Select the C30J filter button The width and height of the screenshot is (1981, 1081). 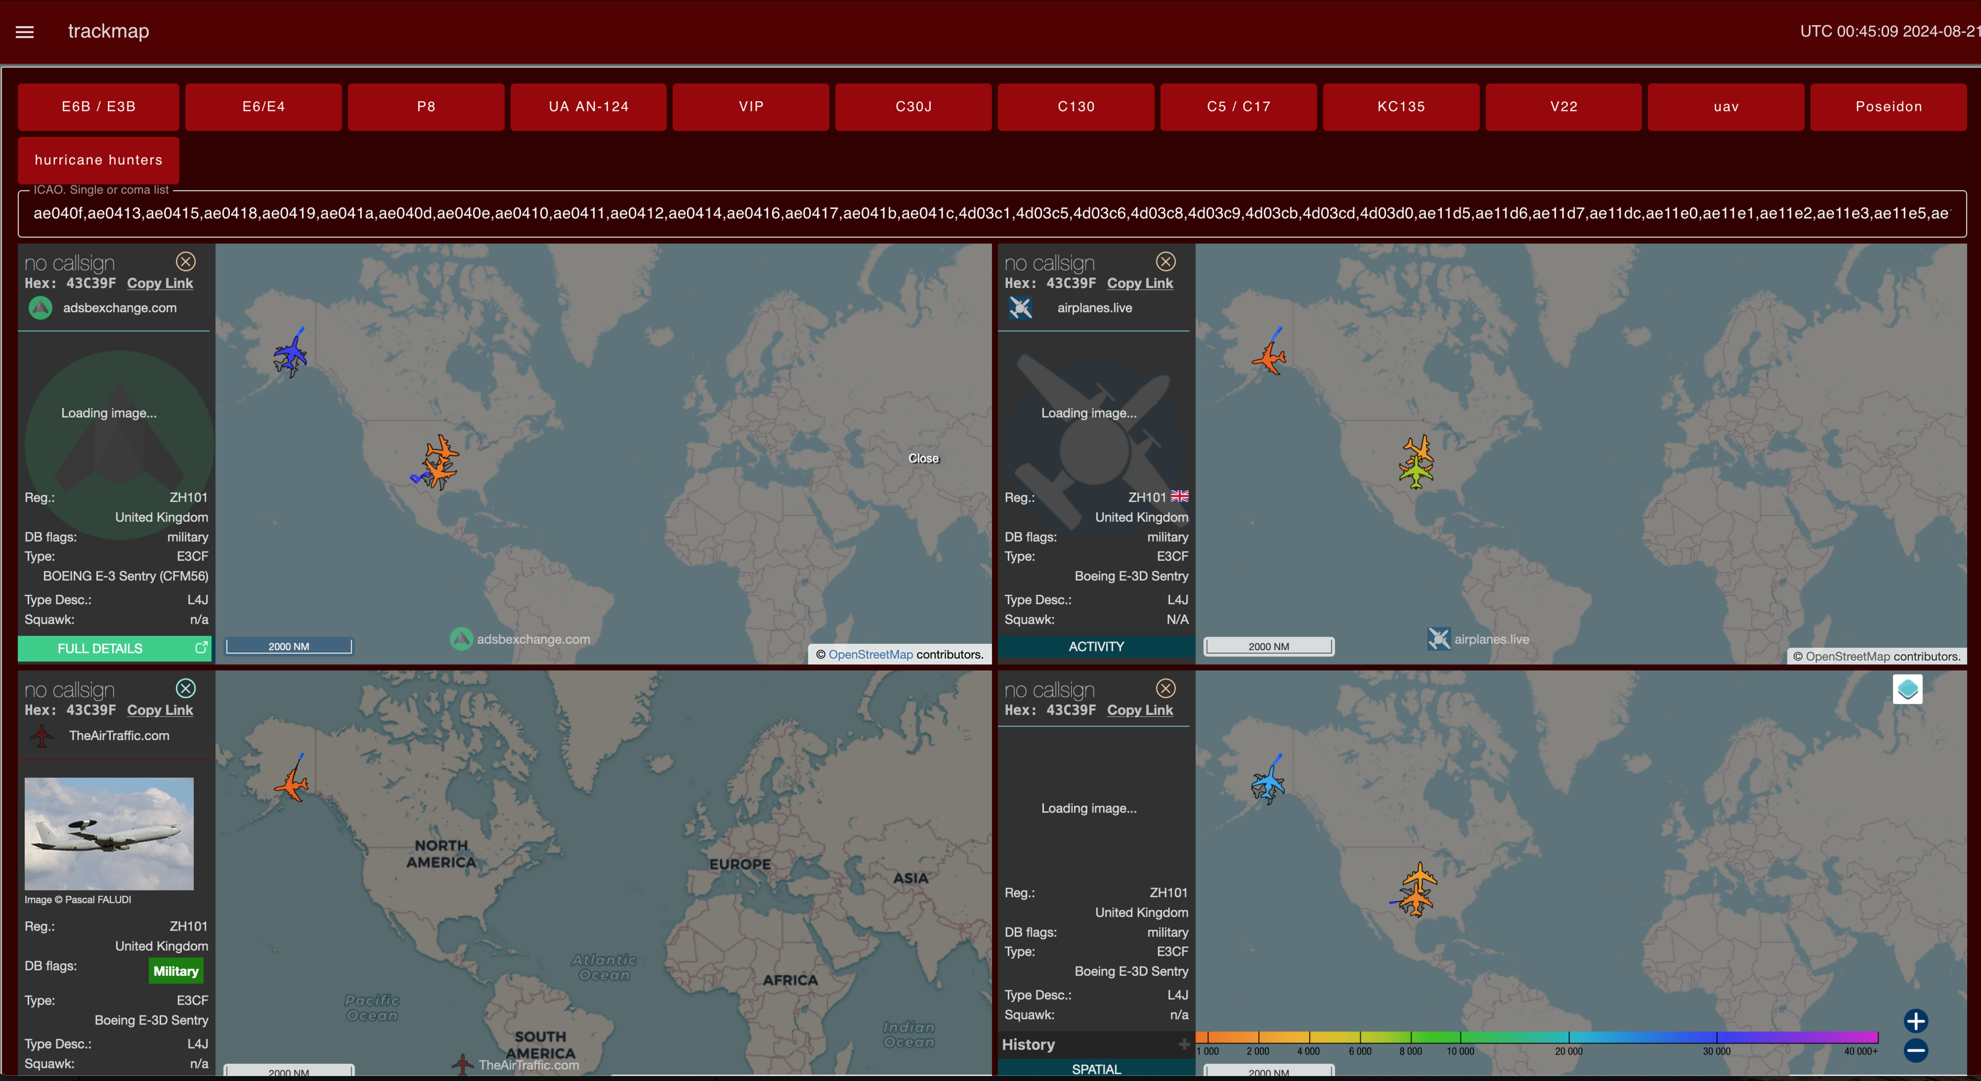click(914, 107)
